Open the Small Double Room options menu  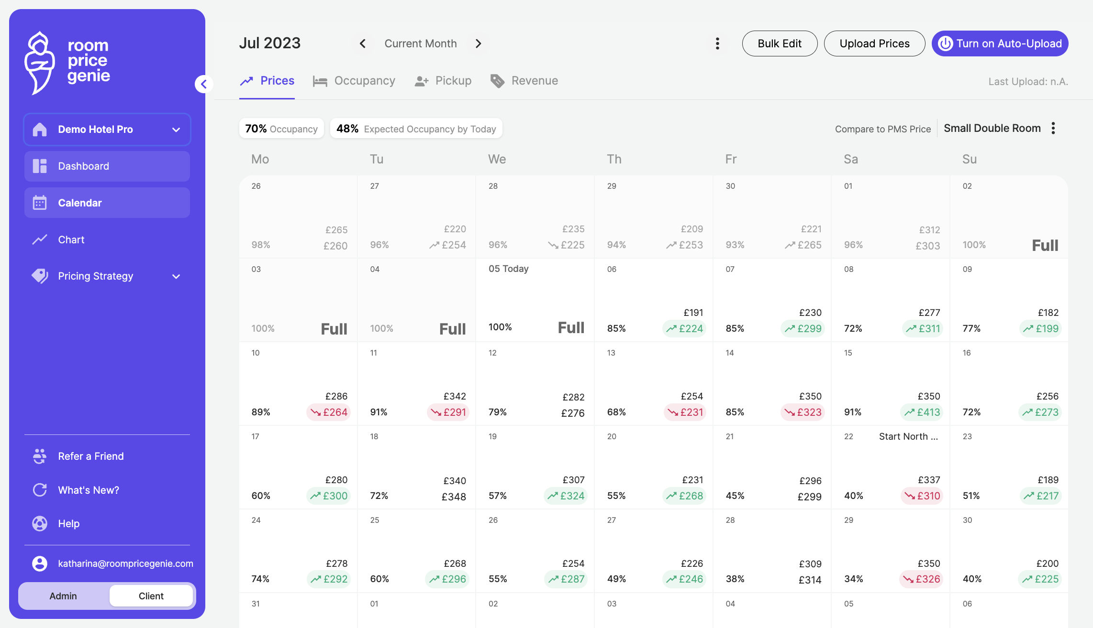(x=1053, y=128)
